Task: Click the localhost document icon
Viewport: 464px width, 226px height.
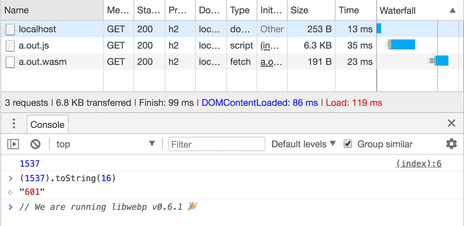Action: pos(10,29)
